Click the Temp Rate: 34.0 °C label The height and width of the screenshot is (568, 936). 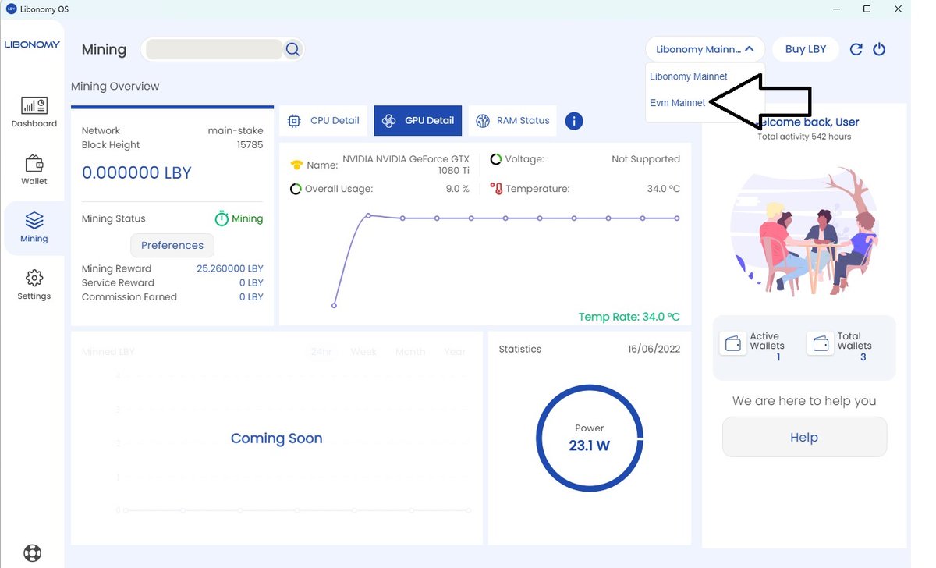tap(629, 317)
